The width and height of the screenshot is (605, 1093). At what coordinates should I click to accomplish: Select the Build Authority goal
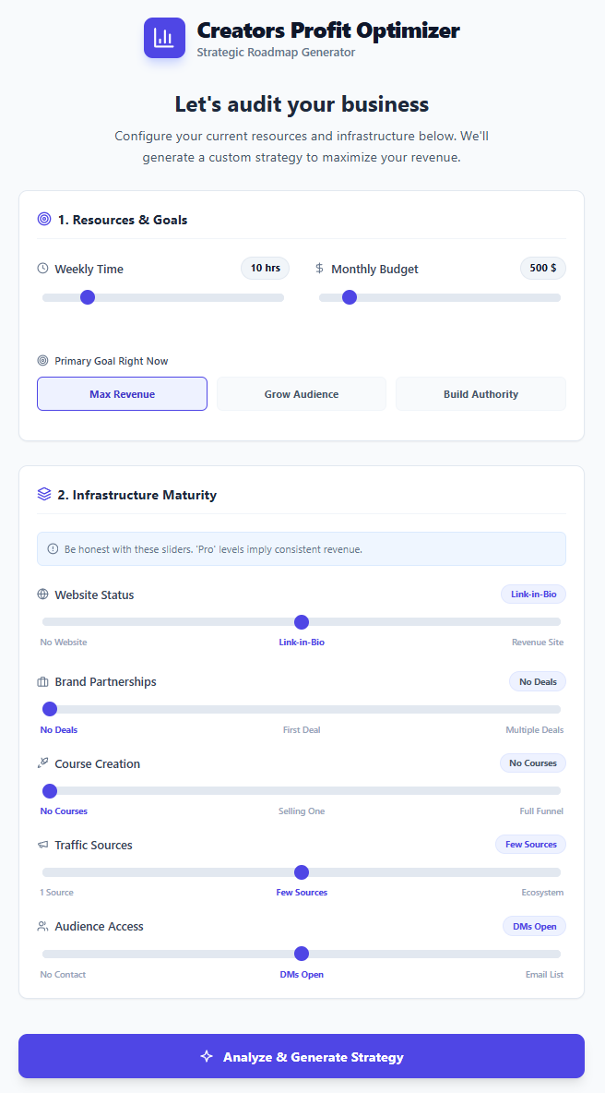(x=480, y=393)
